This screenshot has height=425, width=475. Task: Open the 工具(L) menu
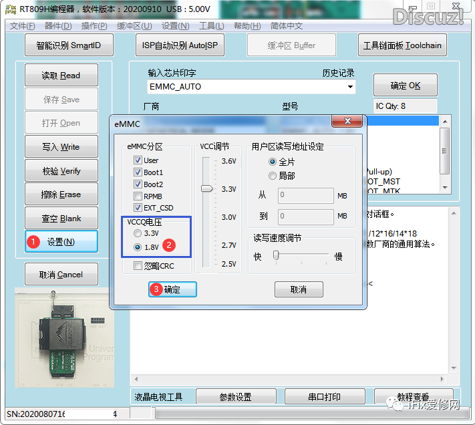[212, 26]
